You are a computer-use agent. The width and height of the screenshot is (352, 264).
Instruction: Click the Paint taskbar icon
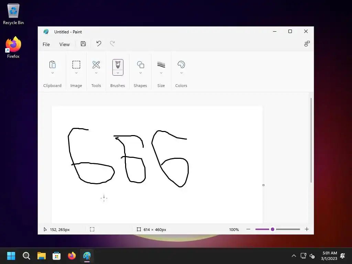click(x=87, y=256)
